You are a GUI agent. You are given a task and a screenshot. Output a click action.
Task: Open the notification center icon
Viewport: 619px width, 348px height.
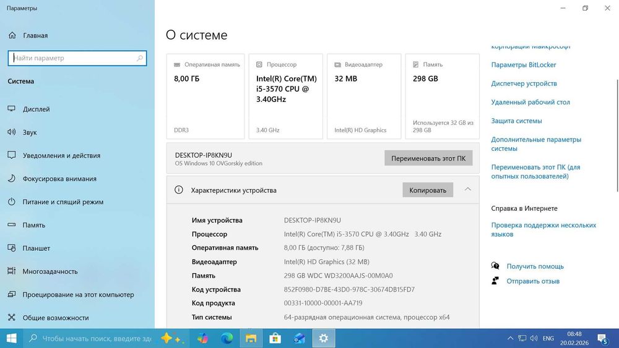click(x=602, y=339)
